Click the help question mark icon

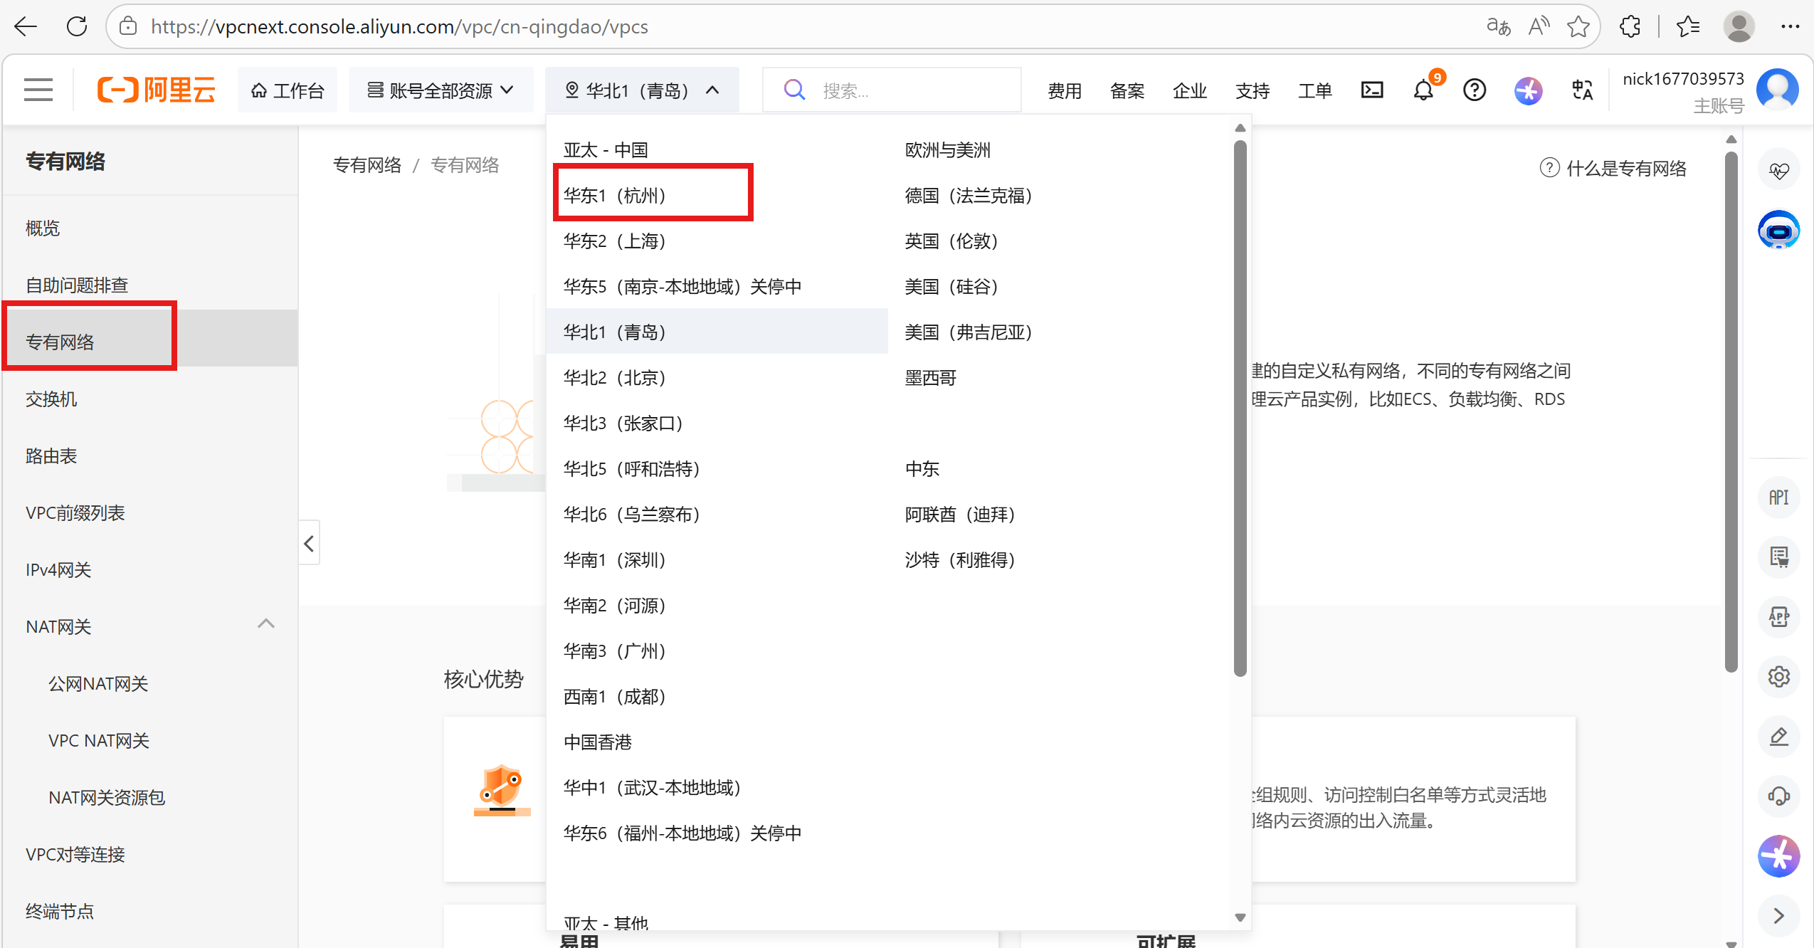pyautogui.click(x=1475, y=90)
